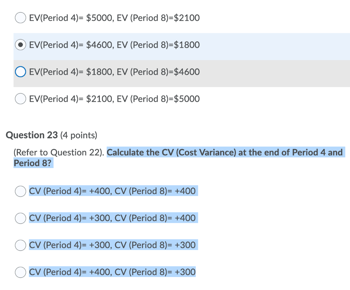
Task: Click the '(4 points)' text
Action: coord(79,136)
